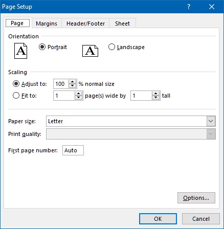This screenshot has height=229, width=224.
Task: Open the Header/Footer tab
Action: [85, 24]
